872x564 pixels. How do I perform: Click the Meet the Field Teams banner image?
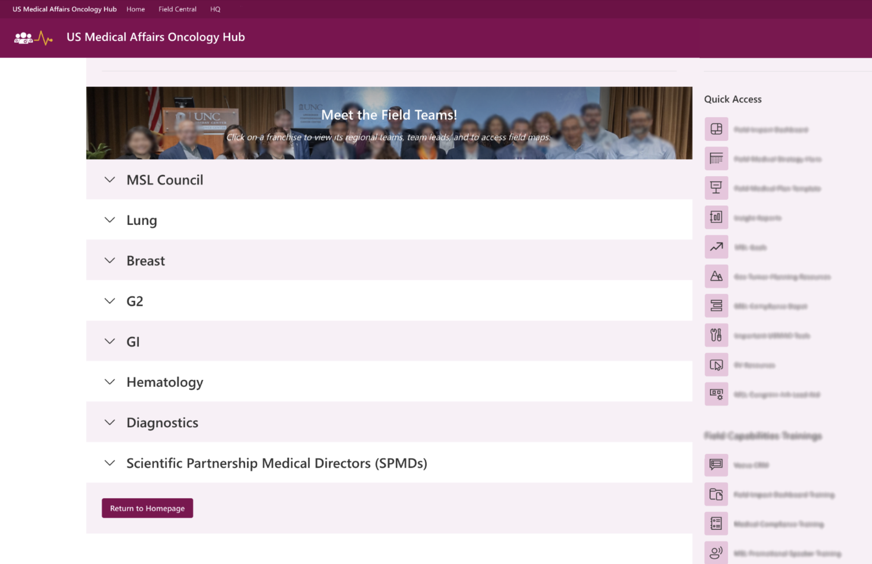pos(389,123)
